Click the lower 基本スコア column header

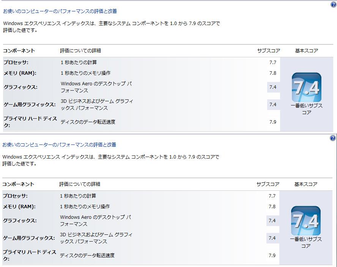[x=306, y=184]
